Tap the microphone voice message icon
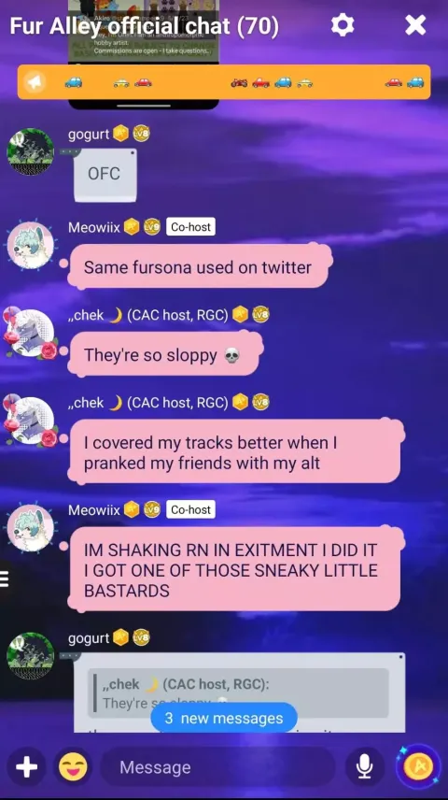The image size is (448, 800). pyautogui.click(x=364, y=767)
